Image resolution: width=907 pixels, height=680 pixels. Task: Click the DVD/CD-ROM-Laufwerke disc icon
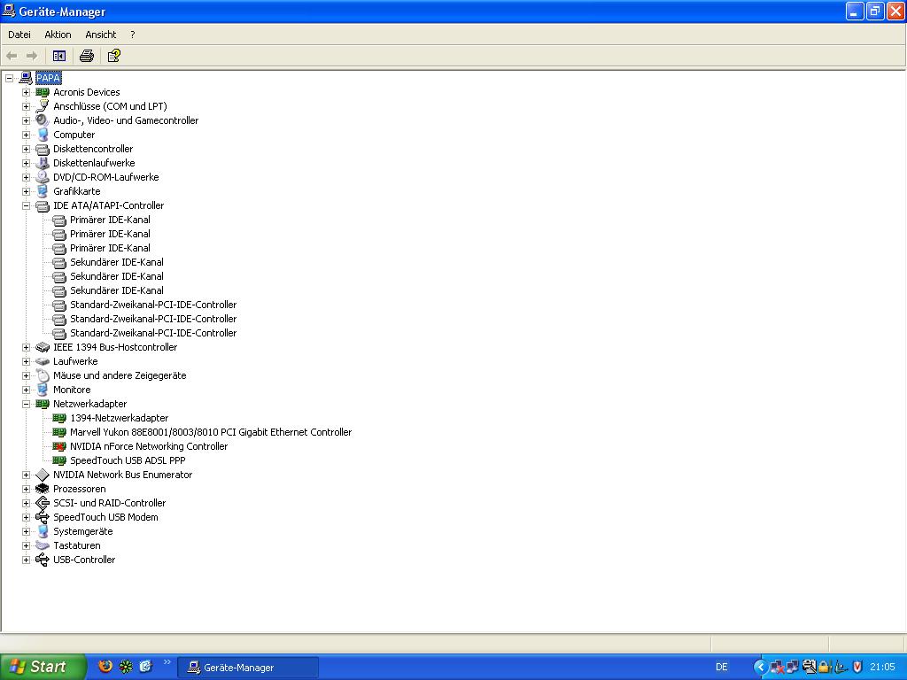pyautogui.click(x=43, y=177)
